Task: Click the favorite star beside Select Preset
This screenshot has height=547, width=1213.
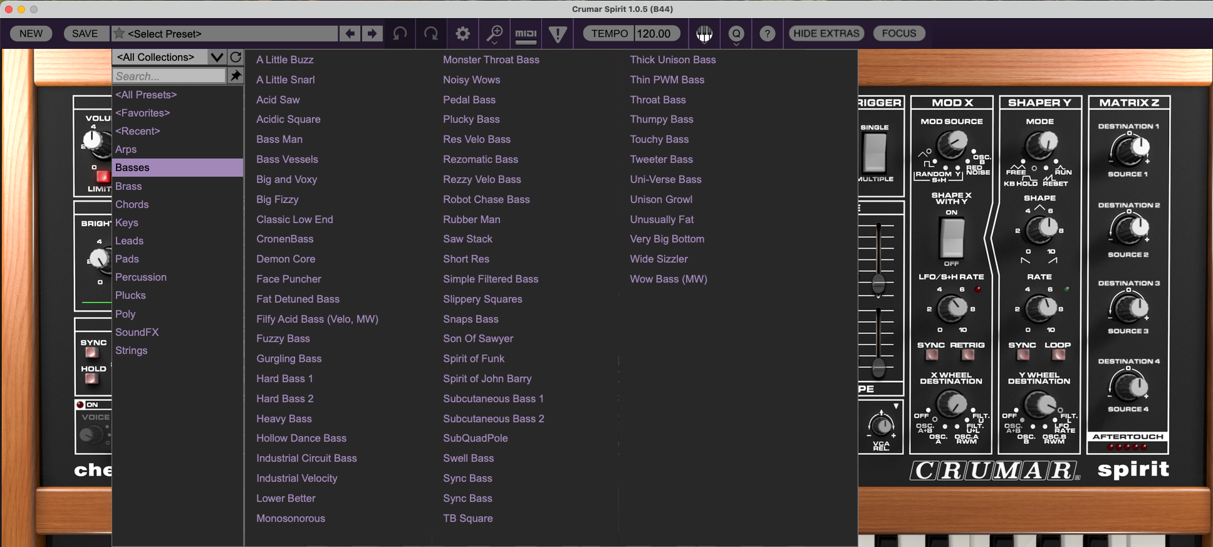Action: 119,33
